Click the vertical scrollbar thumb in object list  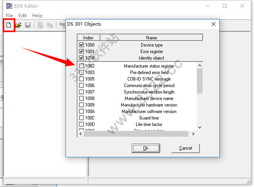(x=200, y=81)
